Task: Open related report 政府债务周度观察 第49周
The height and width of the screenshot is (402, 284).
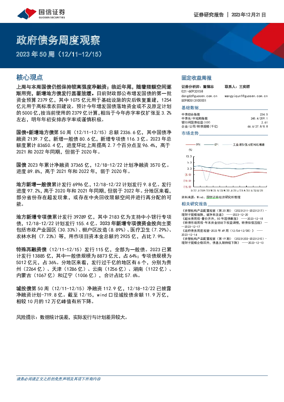Action: (222, 233)
